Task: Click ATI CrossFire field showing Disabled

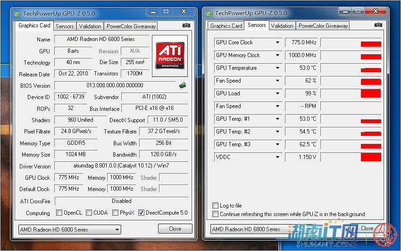Action: (121, 201)
